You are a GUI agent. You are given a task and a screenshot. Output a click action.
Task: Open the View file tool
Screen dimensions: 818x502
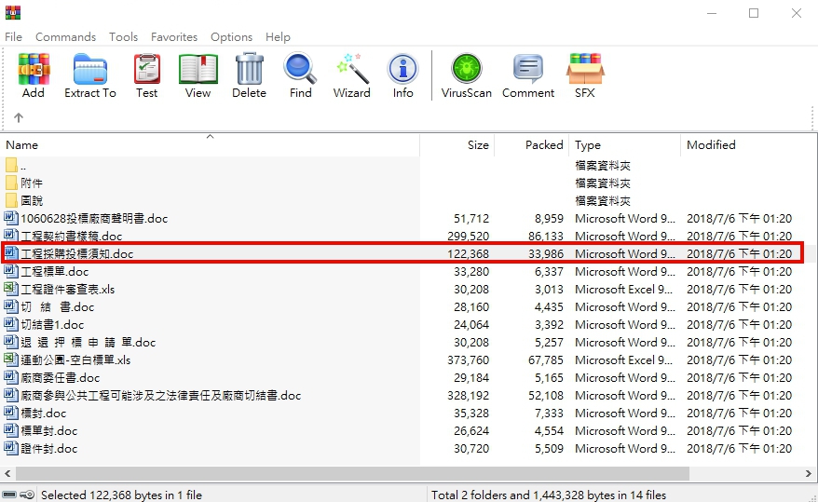coord(198,69)
